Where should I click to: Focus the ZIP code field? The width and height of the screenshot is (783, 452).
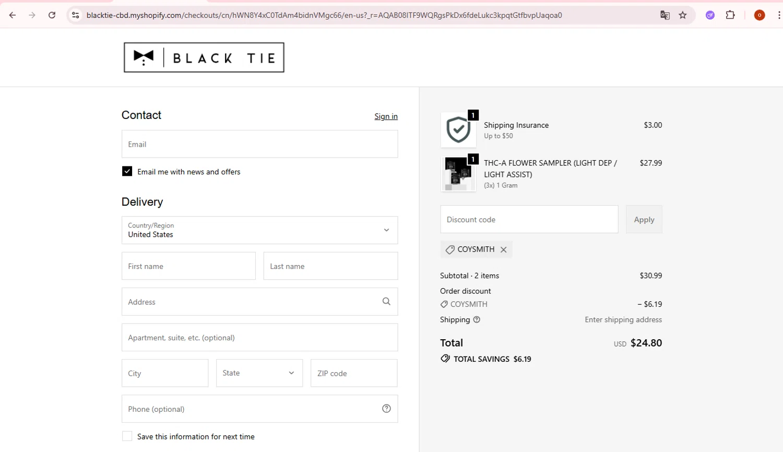[354, 373]
